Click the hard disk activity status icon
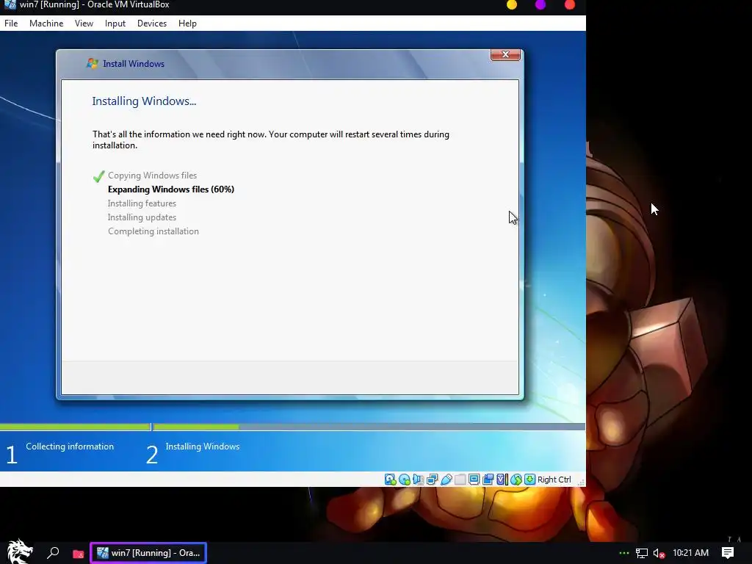The image size is (752, 564). [390, 479]
